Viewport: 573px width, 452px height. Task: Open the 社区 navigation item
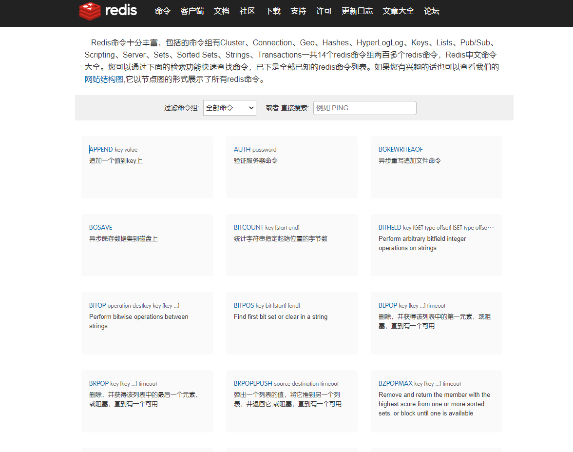tap(247, 11)
